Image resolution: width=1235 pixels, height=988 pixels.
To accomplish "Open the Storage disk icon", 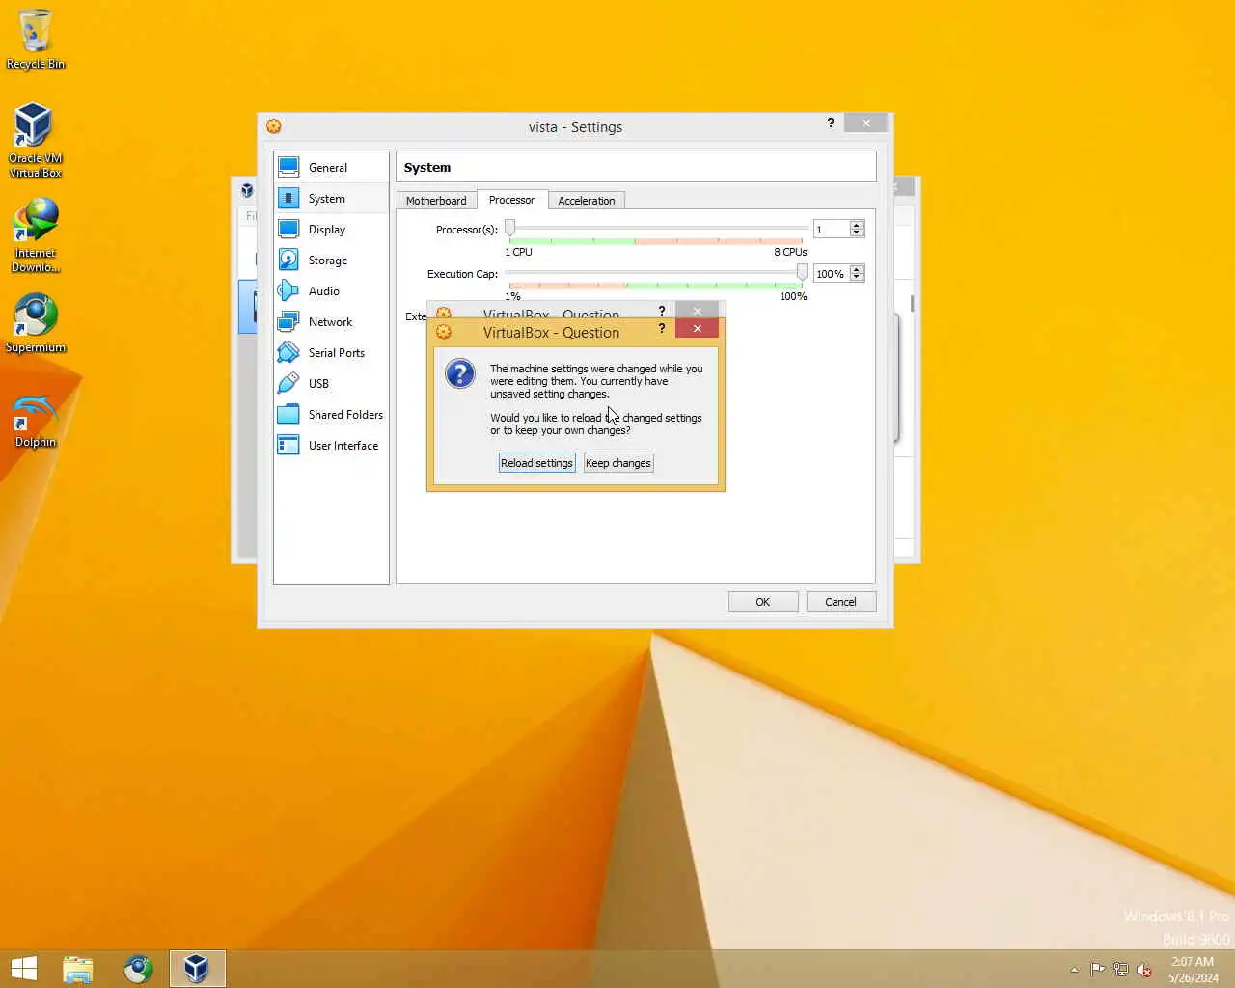I will click(x=288, y=260).
